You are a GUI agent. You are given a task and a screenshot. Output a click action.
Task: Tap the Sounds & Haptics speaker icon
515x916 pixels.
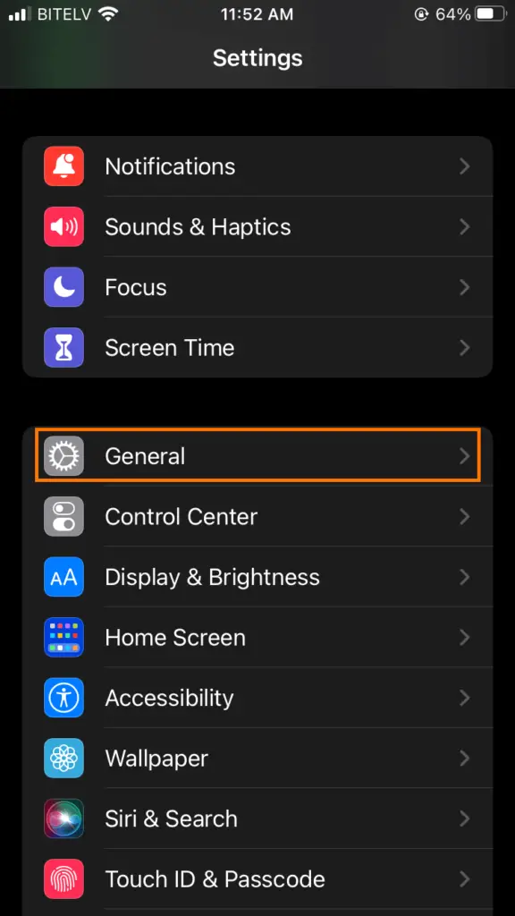[63, 226]
